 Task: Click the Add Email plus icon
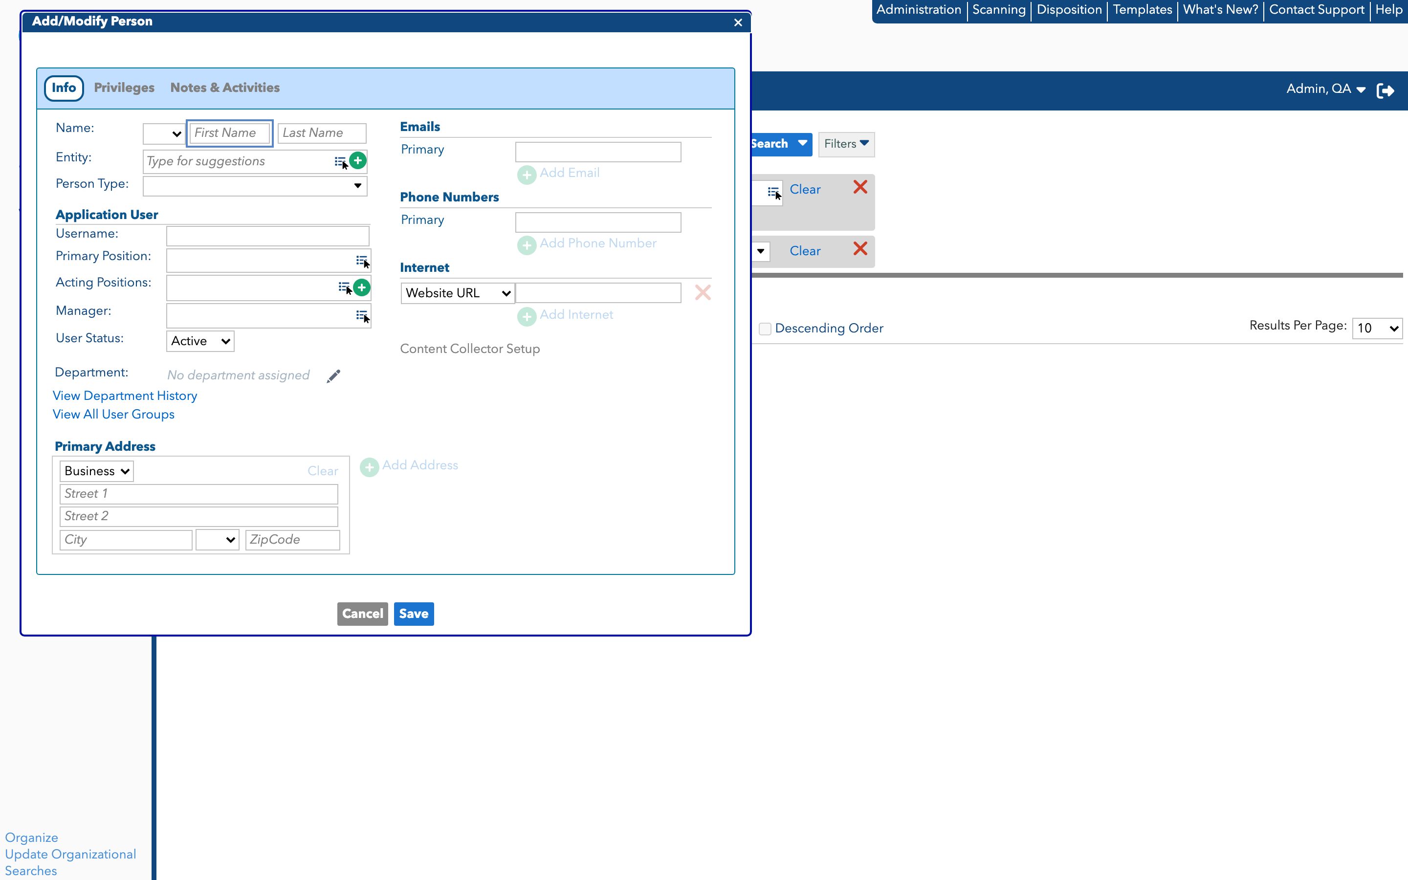(x=527, y=175)
